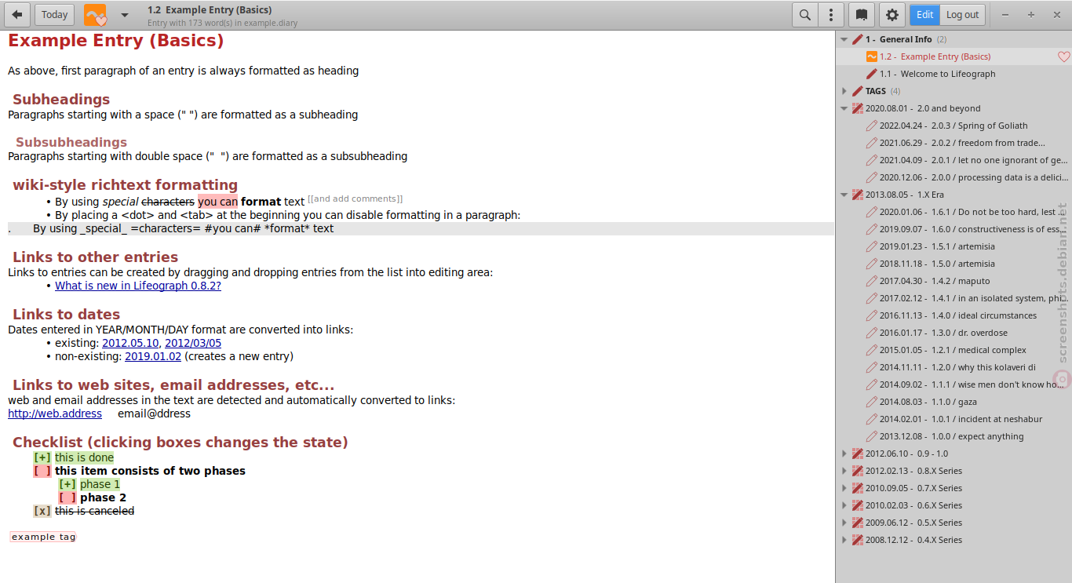Click pencil icon of 1.4.1 entry
Image resolution: width=1072 pixels, height=583 pixels.
coord(871,298)
